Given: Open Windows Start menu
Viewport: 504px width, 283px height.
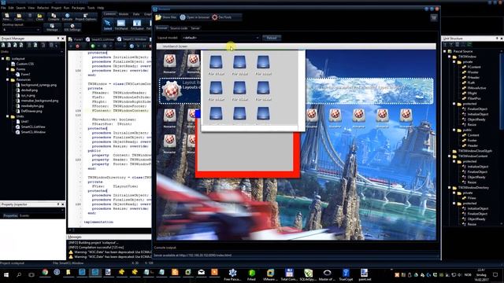Looking at the screenshot, I should click(6, 274).
